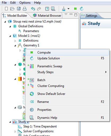Collapse the Materials node arrow
Image resolution: width=111 pixels, height=136 pixels.
(x=15, y=65)
